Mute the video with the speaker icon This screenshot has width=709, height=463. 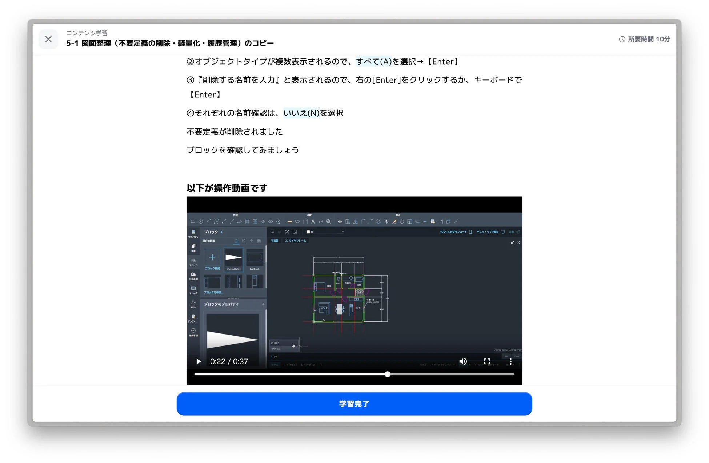pos(463,361)
